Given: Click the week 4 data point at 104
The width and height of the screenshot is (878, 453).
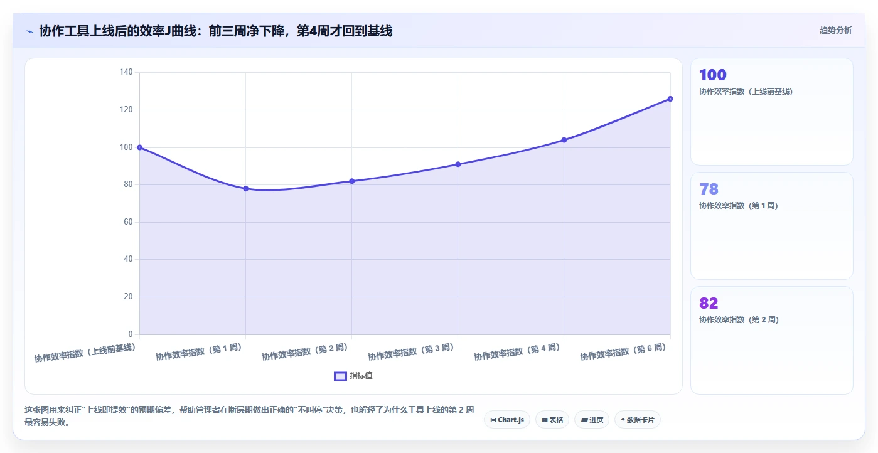Looking at the screenshot, I should click(x=564, y=140).
